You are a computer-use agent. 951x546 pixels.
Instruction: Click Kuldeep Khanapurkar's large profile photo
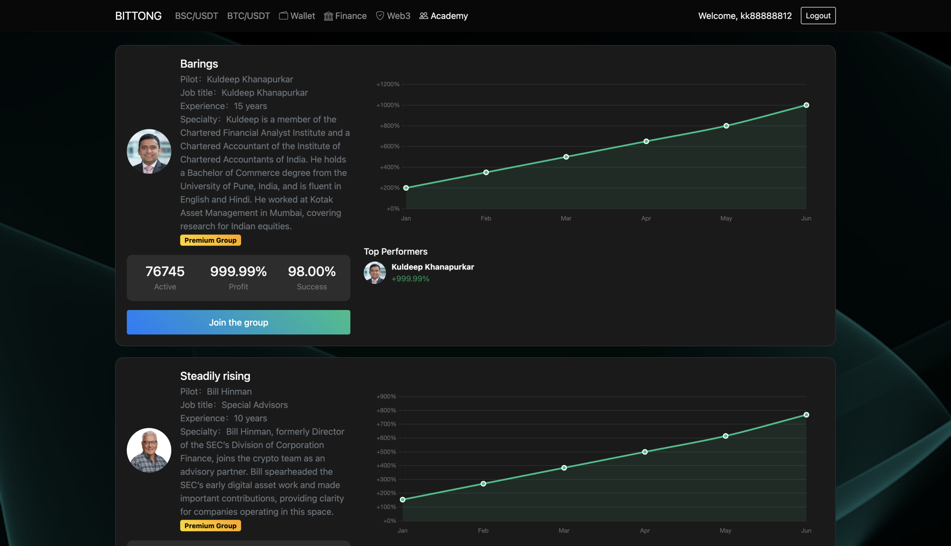[x=149, y=152]
